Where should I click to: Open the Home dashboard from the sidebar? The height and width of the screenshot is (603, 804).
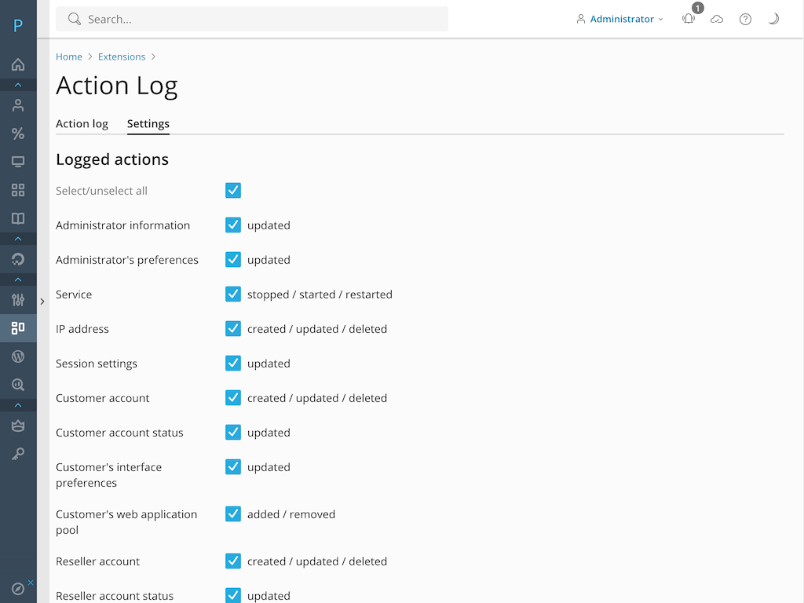[x=17, y=64]
